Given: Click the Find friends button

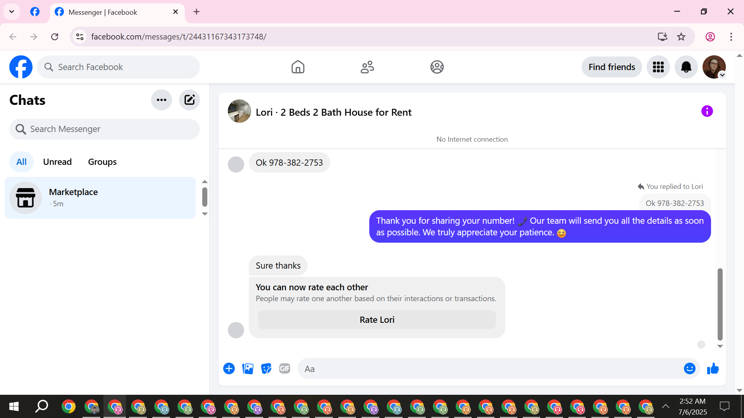Looking at the screenshot, I should pos(611,67).
